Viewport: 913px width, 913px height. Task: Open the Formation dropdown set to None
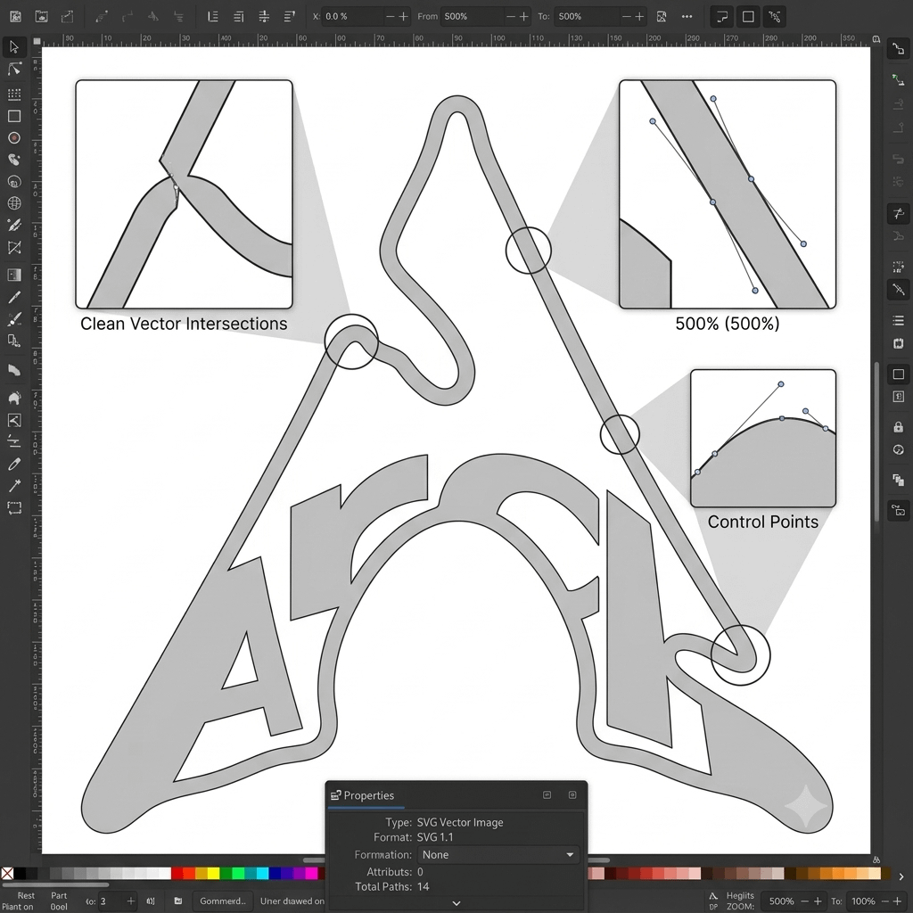498,854
